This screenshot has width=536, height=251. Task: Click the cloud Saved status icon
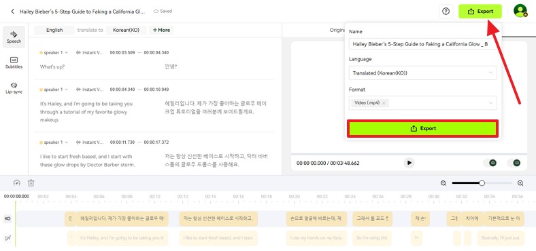coord(156,12)
